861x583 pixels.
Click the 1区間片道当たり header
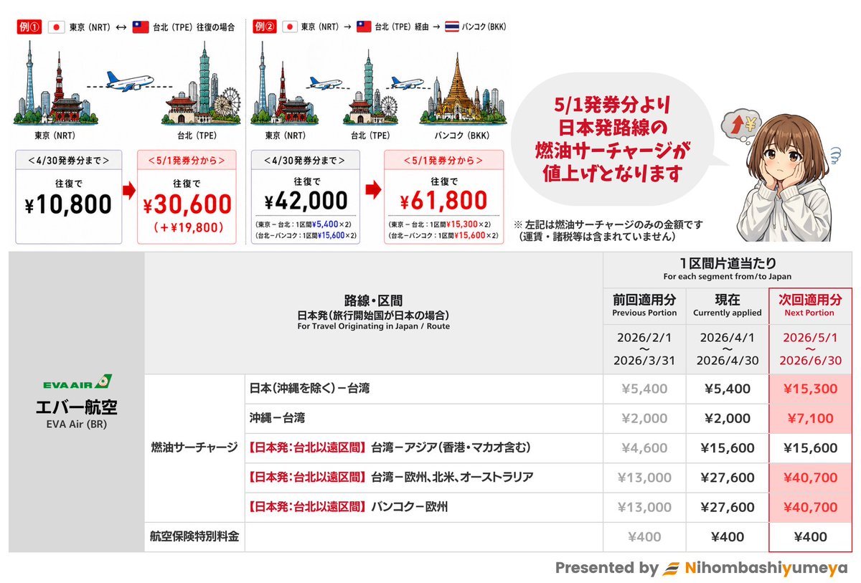click(728, 269)
